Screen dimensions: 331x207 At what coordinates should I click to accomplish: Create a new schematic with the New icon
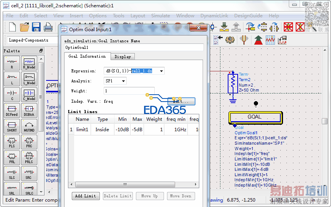[12, 27]
